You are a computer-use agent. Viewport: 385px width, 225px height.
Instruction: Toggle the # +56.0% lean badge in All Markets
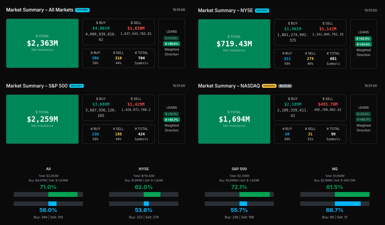[171, 44]
